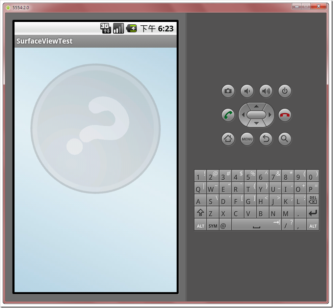Click the D-pad left arrow

(x=243, y=115)
